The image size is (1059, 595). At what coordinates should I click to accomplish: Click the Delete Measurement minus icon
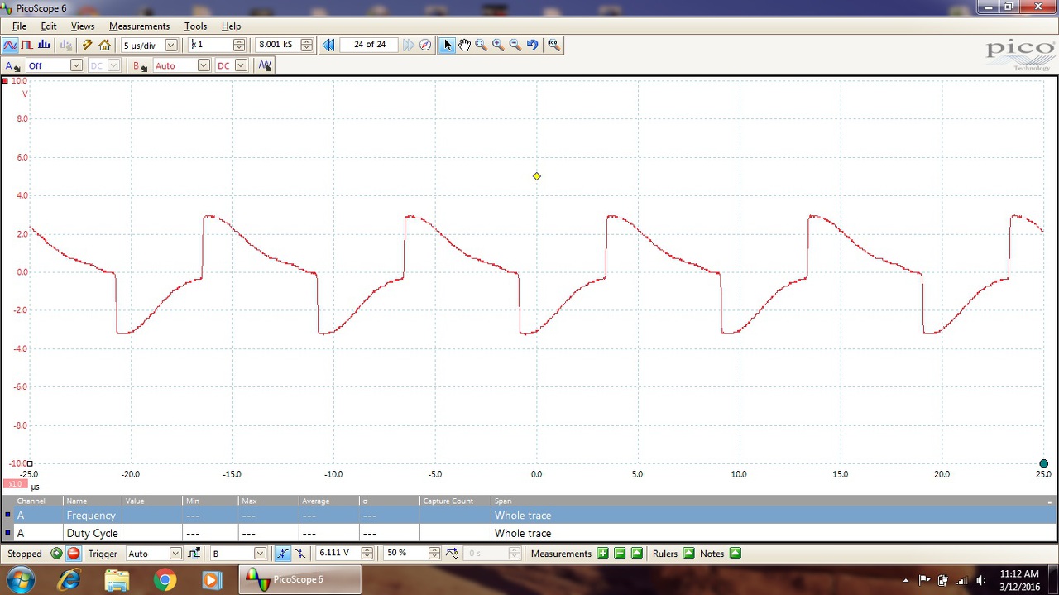[620, 554]
